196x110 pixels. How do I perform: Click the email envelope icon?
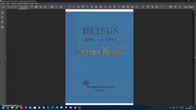(x=41, y=7)
